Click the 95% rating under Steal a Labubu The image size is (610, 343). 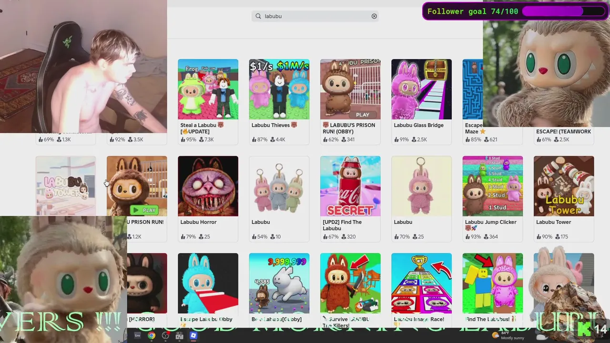tap(188, 140)
